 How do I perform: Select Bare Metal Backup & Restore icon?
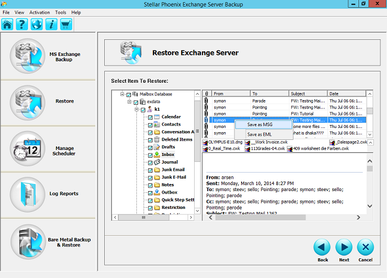(28, 242)
